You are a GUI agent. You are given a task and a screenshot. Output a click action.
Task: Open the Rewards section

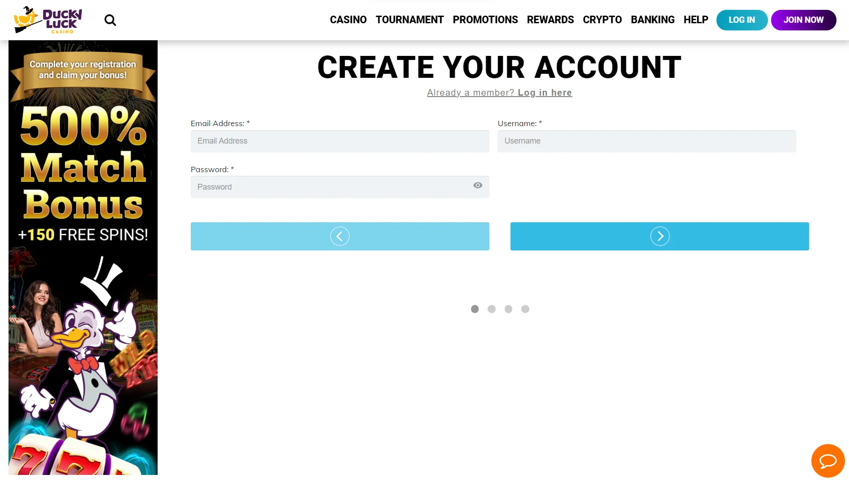click(550, 20)
